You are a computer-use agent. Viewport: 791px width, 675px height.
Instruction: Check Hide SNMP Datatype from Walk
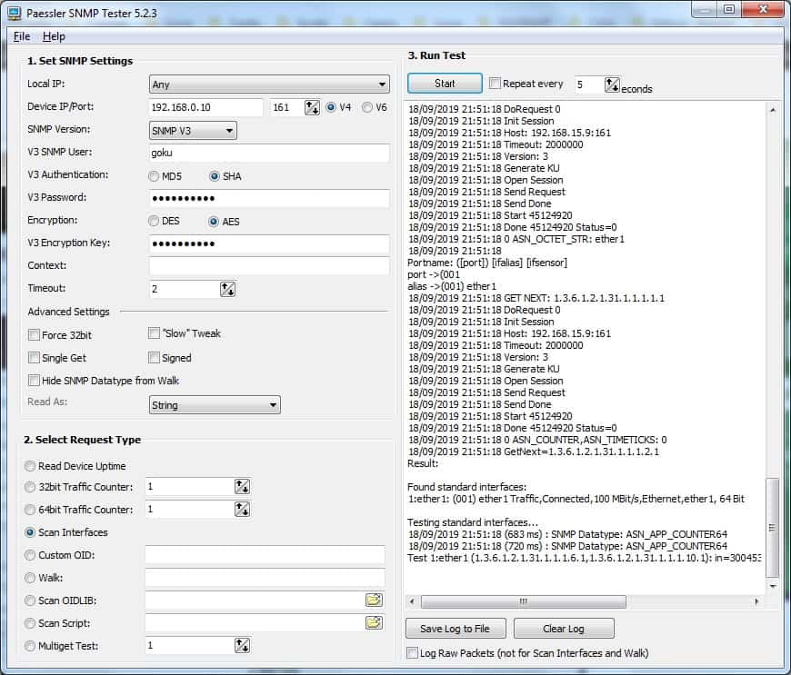click(34, 380)
